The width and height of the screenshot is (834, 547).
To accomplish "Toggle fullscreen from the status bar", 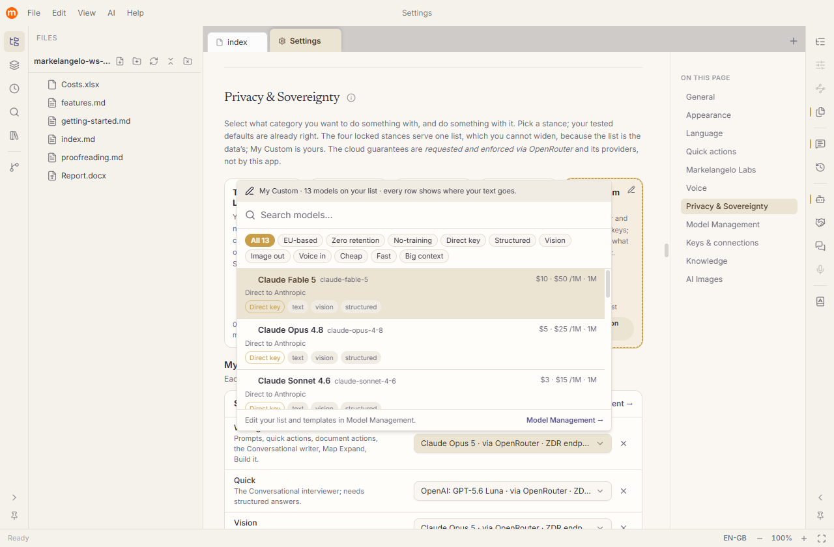I will coord(822,539).
